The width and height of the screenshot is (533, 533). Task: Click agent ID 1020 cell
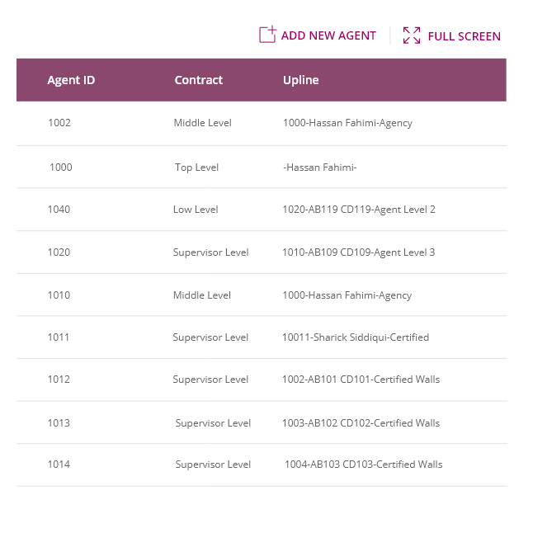click(59, 252)
